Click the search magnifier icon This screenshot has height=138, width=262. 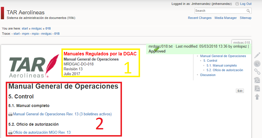point(248,11)
